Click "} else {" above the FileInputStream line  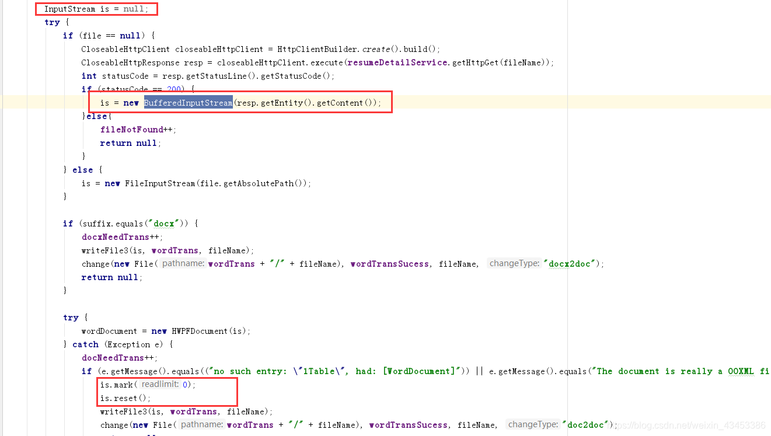click(83, 170)
